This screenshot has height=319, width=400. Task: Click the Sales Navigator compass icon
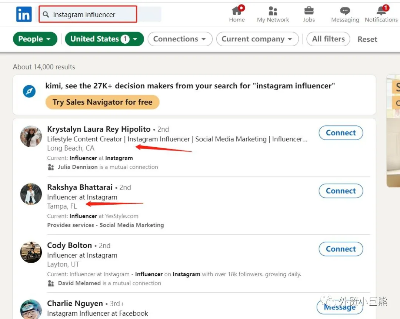point(29,91)
